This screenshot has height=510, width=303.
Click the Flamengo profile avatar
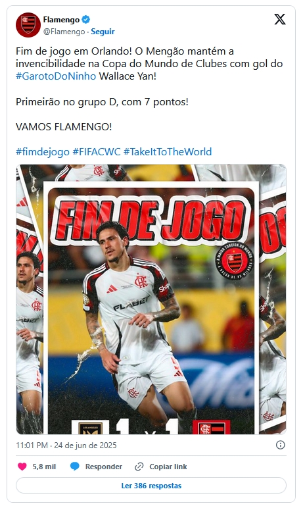pos(28,25)
